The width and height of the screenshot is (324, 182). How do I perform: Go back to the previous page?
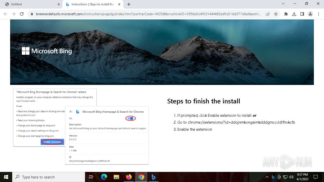coord(6,14)
